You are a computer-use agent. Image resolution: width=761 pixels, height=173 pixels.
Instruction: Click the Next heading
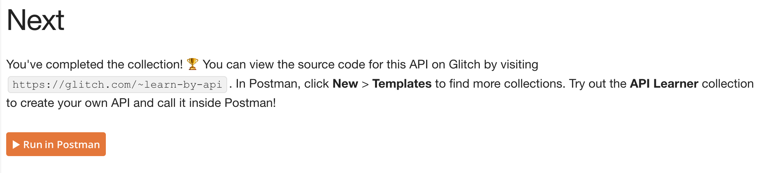point(35,20)
